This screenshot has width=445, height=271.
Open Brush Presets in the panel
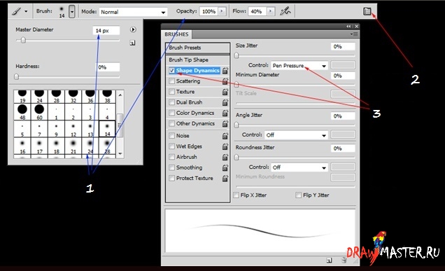(197, 48)
